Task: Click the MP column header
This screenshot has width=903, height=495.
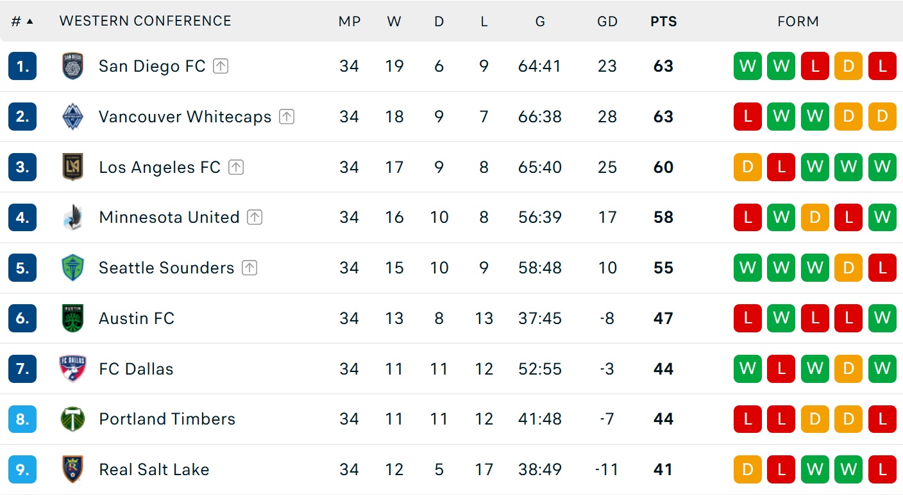Action: coord(350,21)
